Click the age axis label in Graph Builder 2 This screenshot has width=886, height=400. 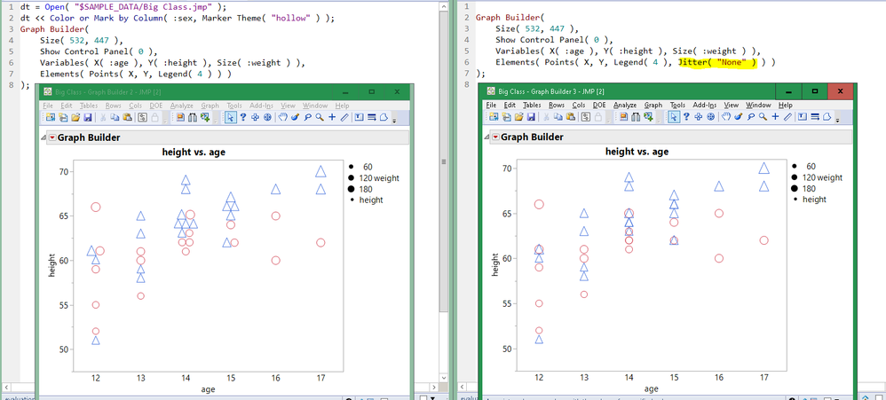(208, 389)
